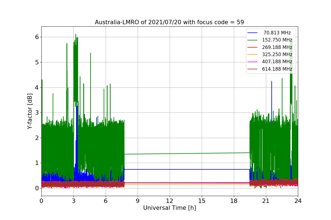Screen dimensions: 331x220
Task: Select the 269.188 MHz legend label
Action: (277, 47)
